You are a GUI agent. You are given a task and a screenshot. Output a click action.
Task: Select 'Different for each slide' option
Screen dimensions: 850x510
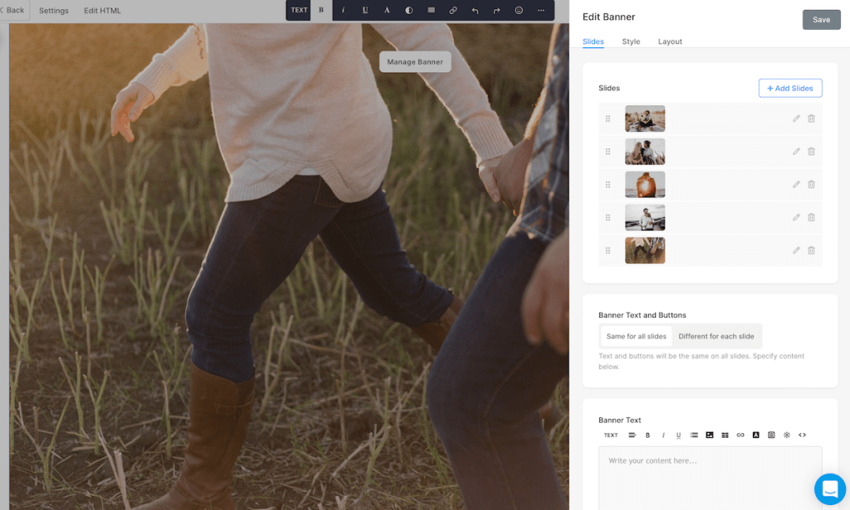(x=716, y=336)
